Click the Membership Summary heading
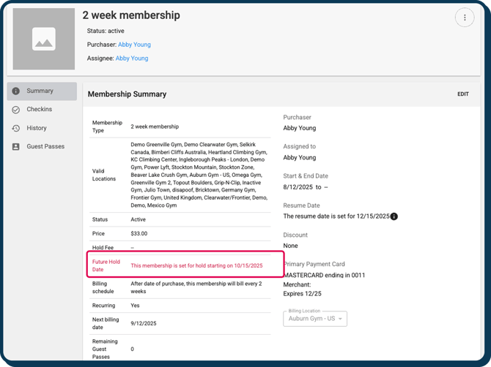This screenshot has width=491, height=367. point(127,94)
